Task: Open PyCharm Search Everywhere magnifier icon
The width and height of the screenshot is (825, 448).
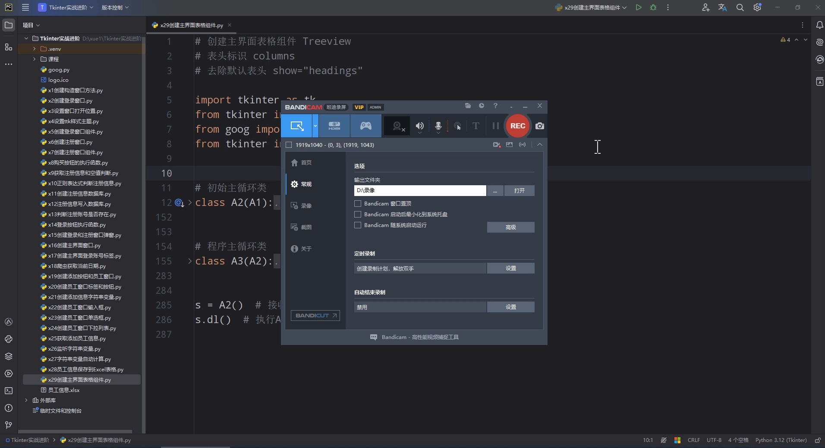Action: coord(740,7)
